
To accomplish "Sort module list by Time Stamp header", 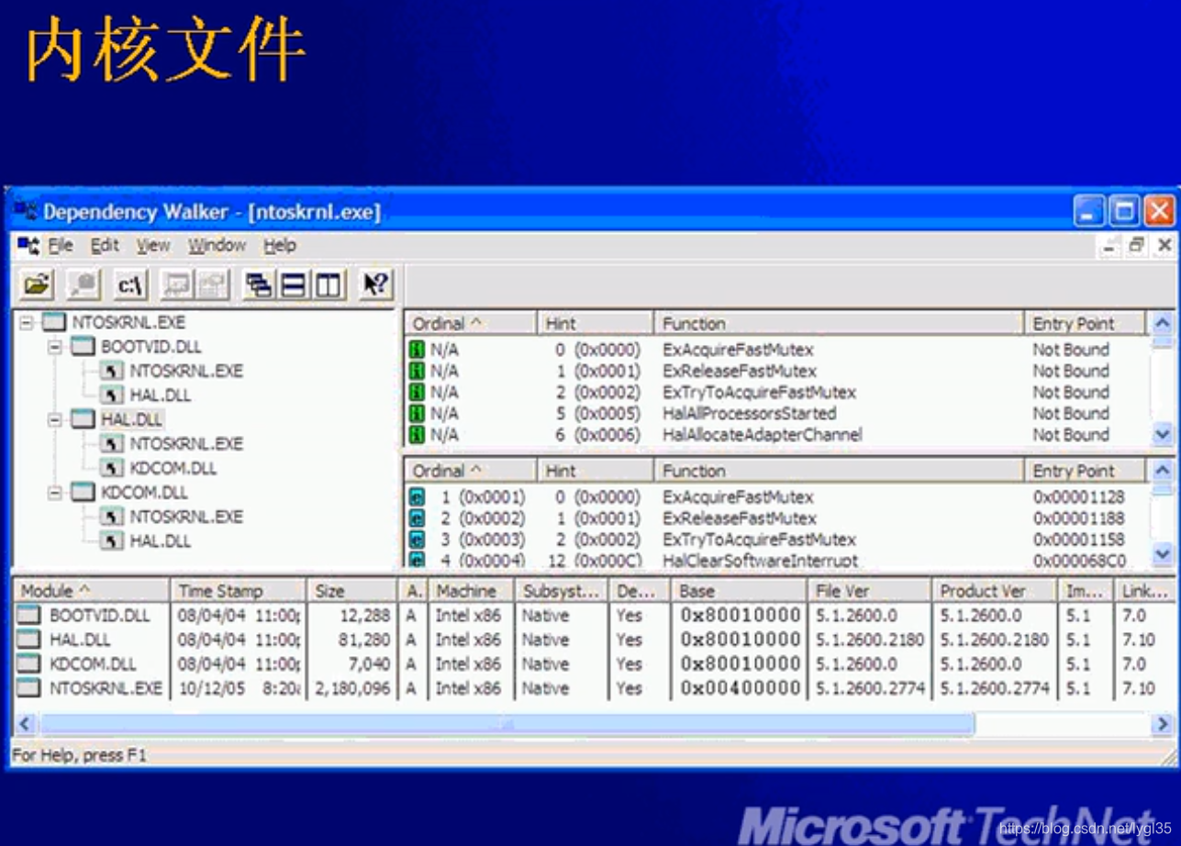I will click(x=239, y=591).
